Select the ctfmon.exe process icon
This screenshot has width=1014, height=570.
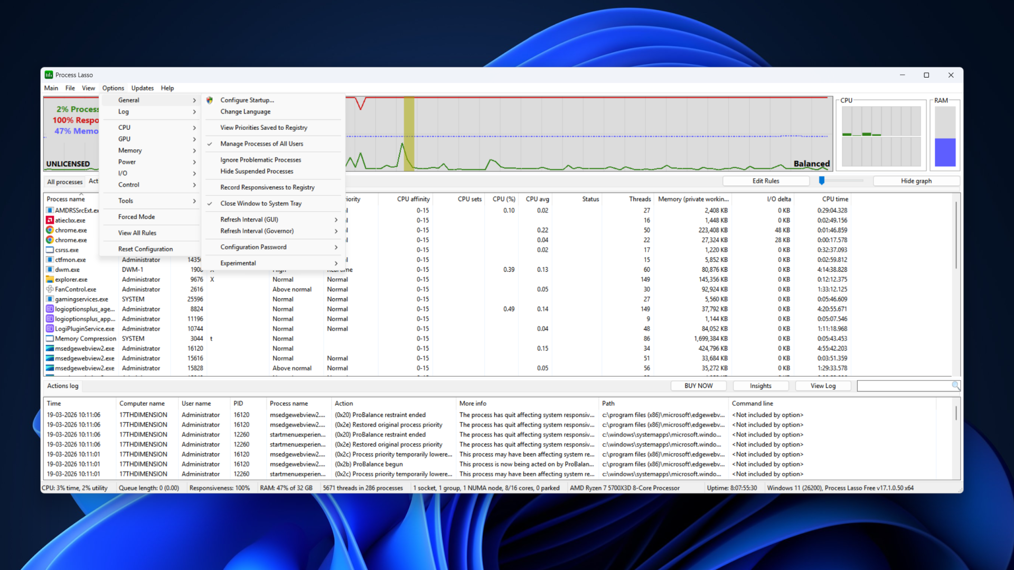pos(50,260)
